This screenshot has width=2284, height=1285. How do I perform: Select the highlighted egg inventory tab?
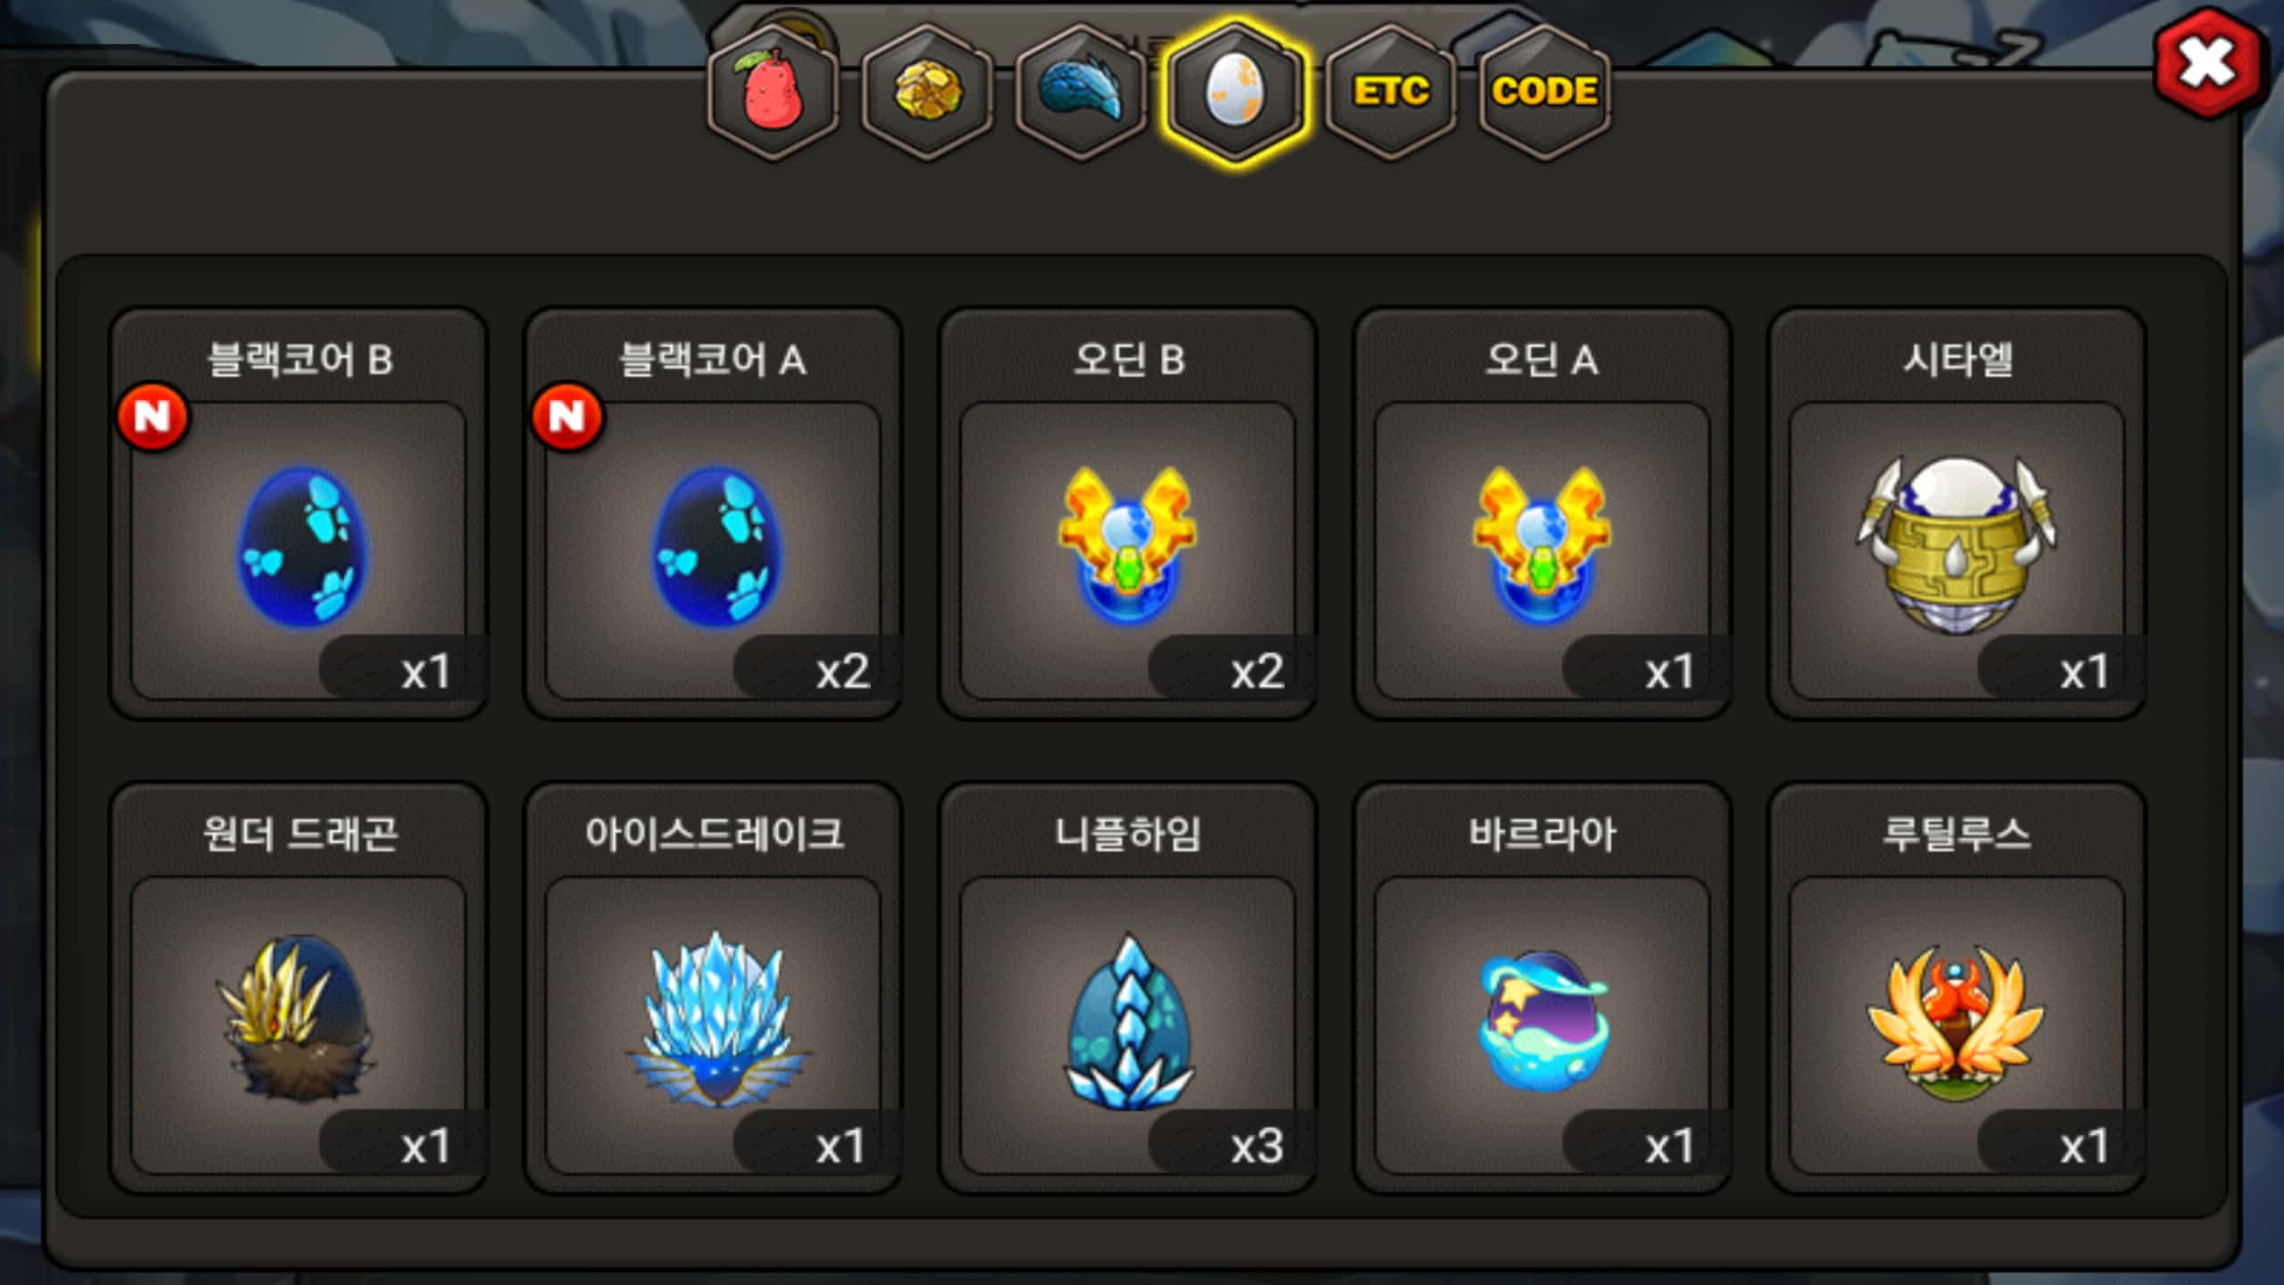coord(1235,92)
